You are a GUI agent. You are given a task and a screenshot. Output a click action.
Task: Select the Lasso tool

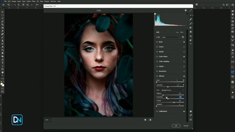3,18
